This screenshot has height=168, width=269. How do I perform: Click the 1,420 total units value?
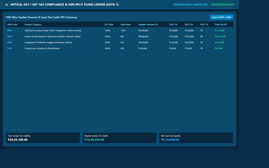123,30
